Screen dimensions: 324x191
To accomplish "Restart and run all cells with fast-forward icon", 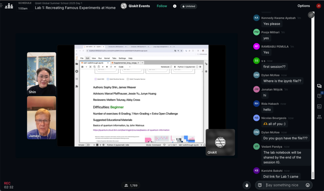I will click(115, 67).
